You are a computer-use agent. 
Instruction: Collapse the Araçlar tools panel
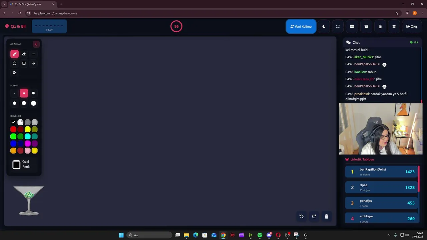[x=36, y=44]
